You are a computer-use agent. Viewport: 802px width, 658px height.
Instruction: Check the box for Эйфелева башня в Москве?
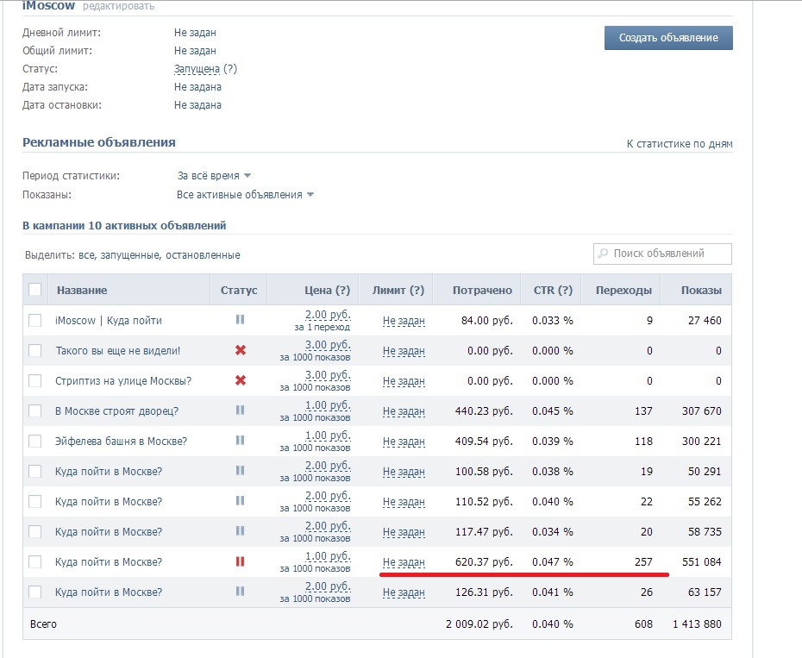click(34, 441)
